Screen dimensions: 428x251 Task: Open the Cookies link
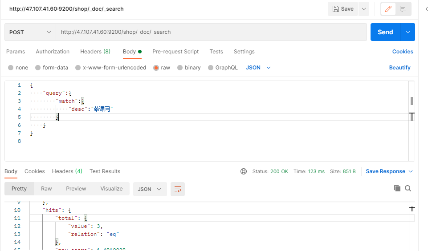coord(403,52)
